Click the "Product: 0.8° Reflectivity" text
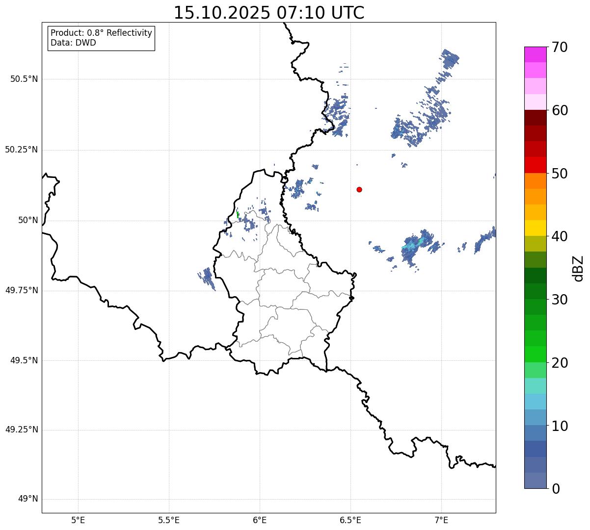The width and height of the screenshot is (590, 530). pyautogui.click(x=102, y=33)
